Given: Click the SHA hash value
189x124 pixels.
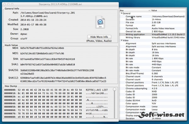Looking at the screenshot, I should click(48, 59).
